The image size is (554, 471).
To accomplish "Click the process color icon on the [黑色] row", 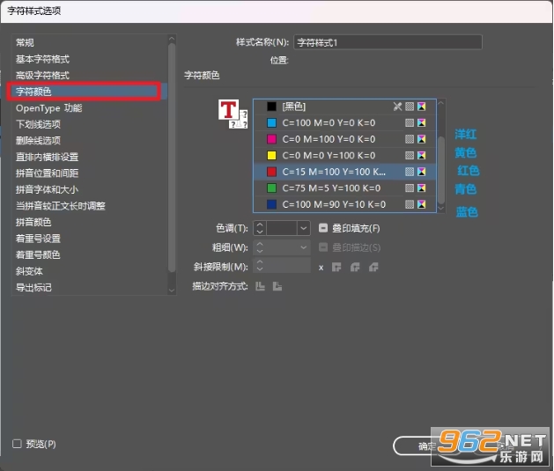I will pyautogui.click(x=410, y=107).
